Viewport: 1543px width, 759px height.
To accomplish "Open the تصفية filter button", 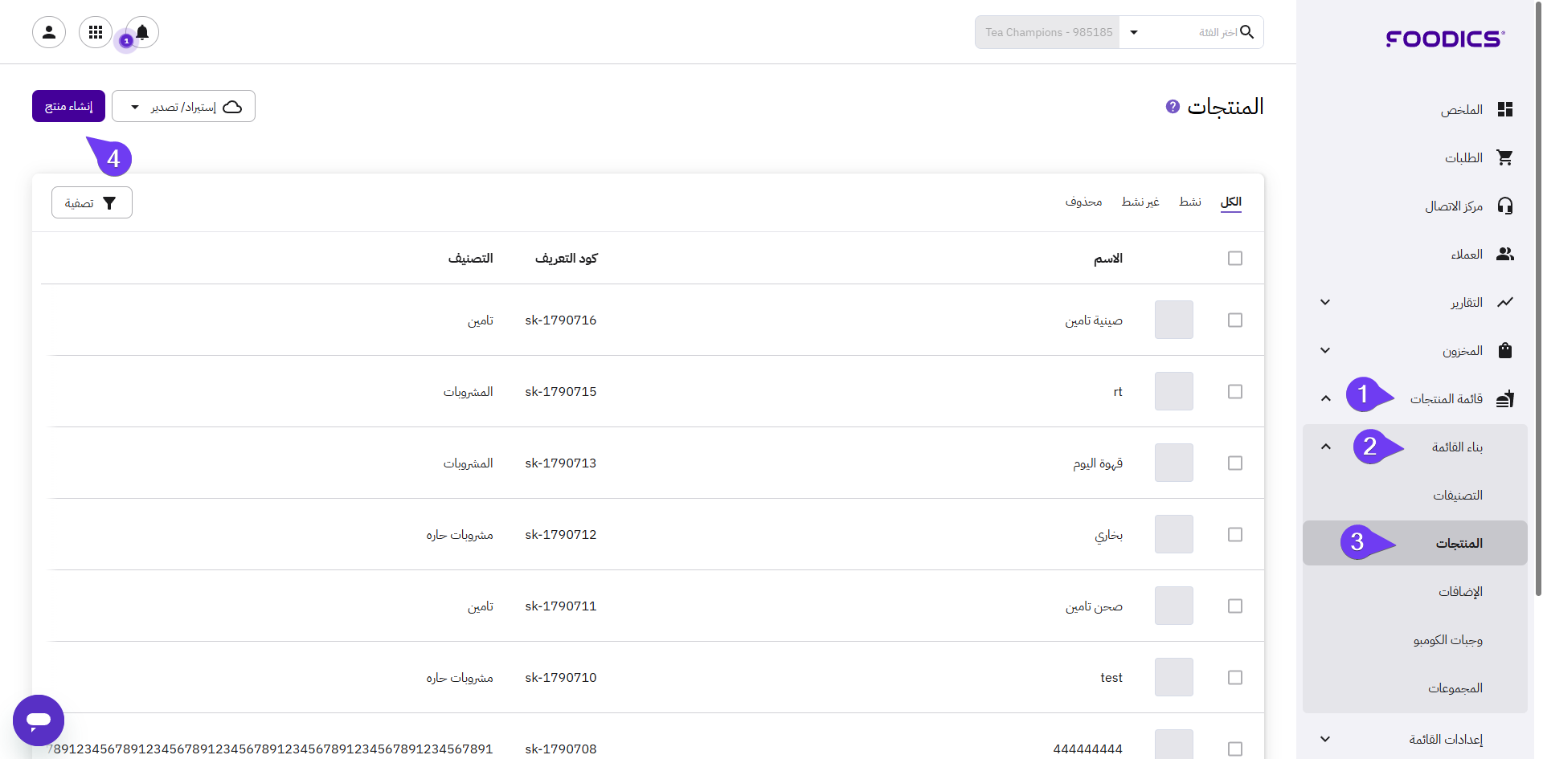I will pos(92,203).
